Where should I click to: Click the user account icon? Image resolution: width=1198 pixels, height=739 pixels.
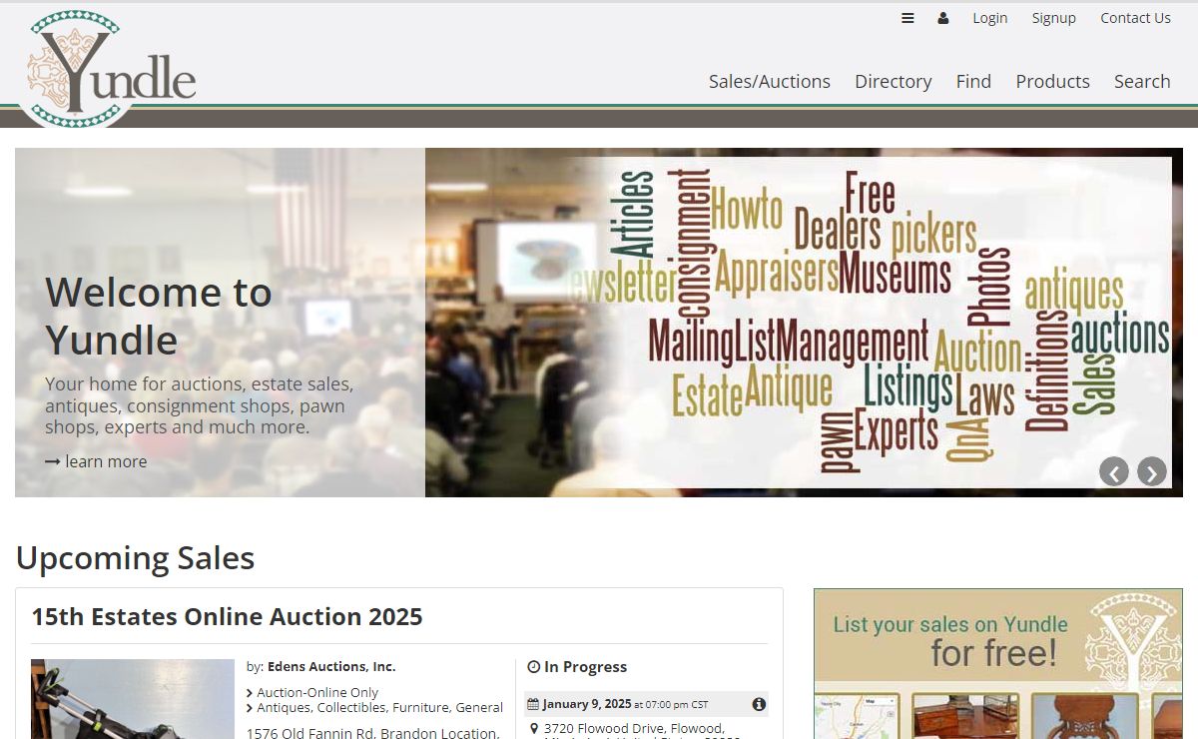(943, 18)
